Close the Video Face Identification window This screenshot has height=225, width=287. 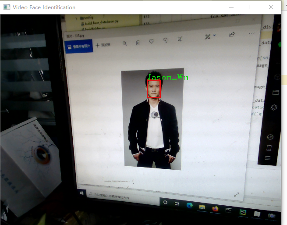point(271,7)
